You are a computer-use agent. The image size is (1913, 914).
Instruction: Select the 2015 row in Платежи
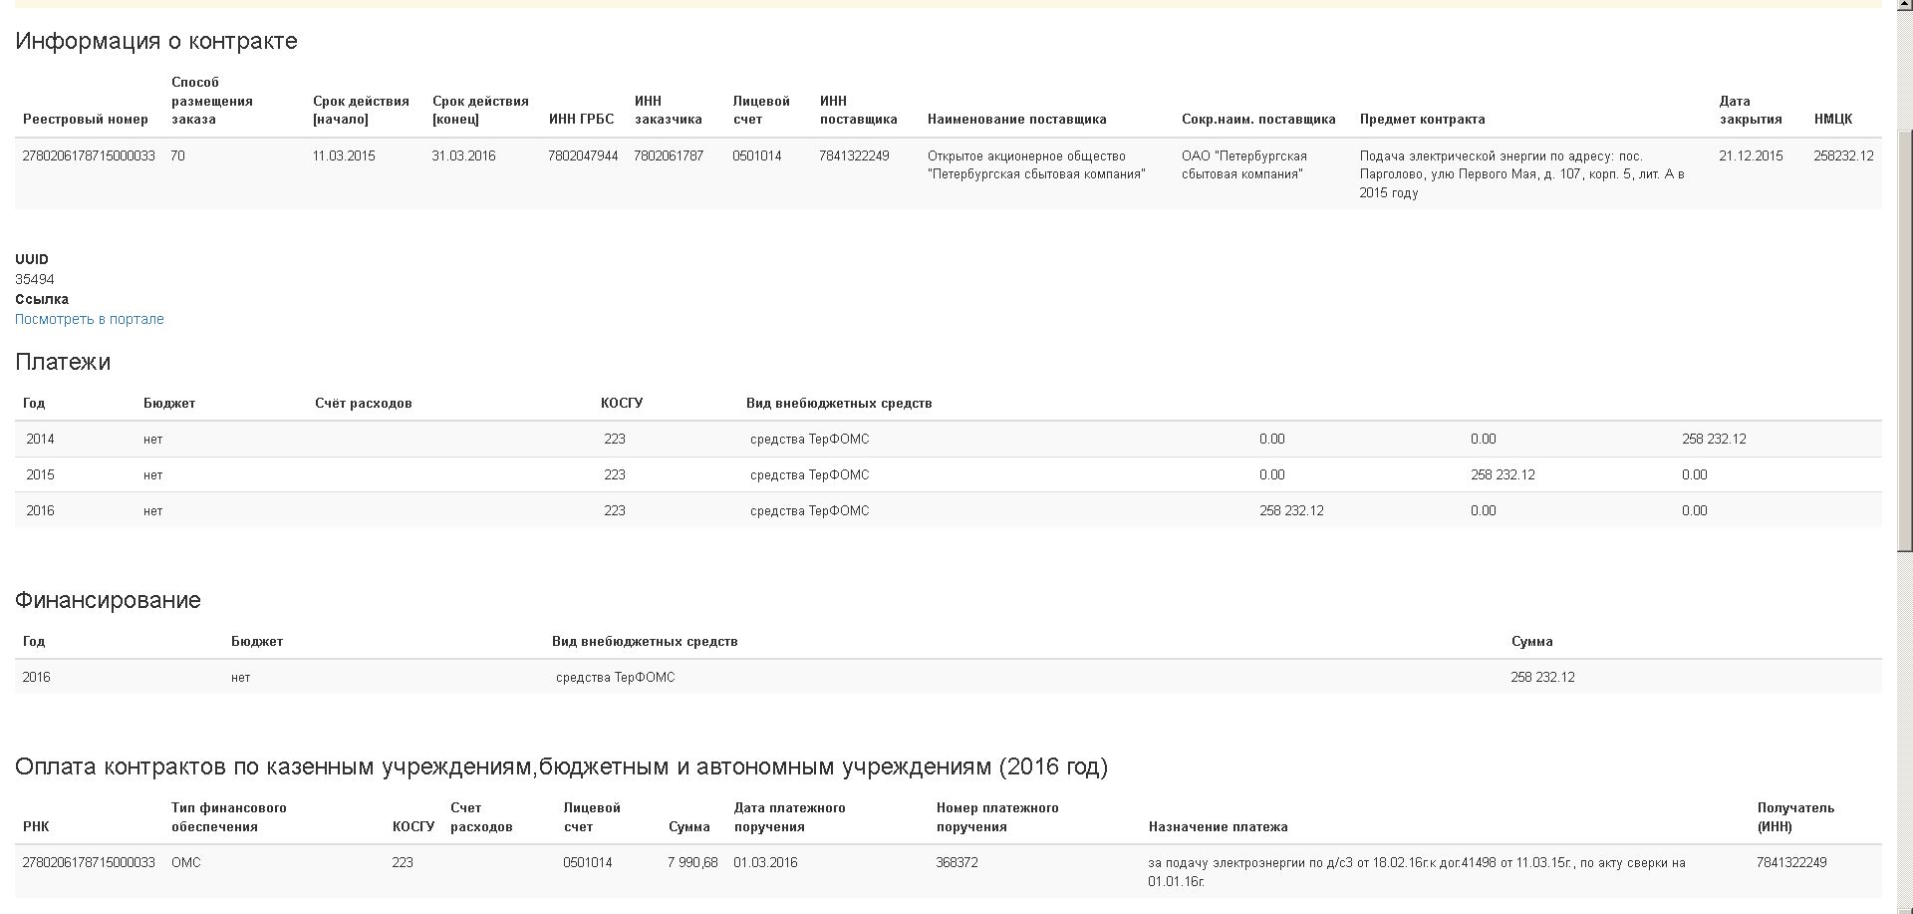tap(949, 474)
